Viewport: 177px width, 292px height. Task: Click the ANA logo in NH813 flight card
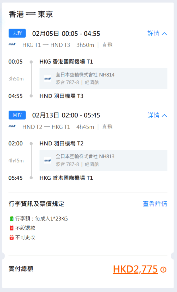tap(48, 160)
